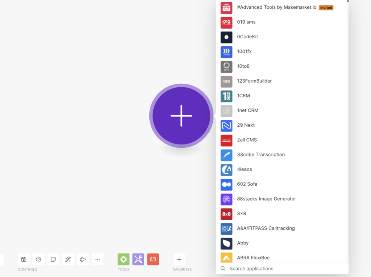Select the 29 Next app entry
The width and height of the screenshot is (371, 277).
(246, 125)
